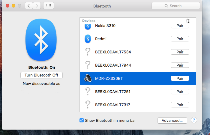
Task: Click the unknown-device icon for BEBXL0DAVLT7251
Action: point(88,91)
